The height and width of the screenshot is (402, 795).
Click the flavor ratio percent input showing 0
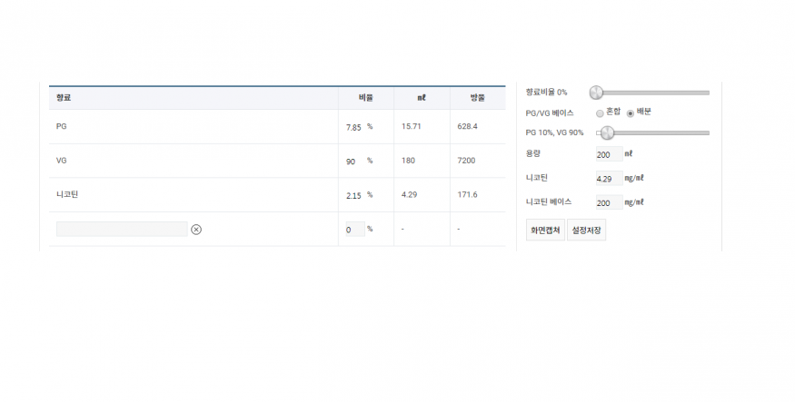point(354,230)
